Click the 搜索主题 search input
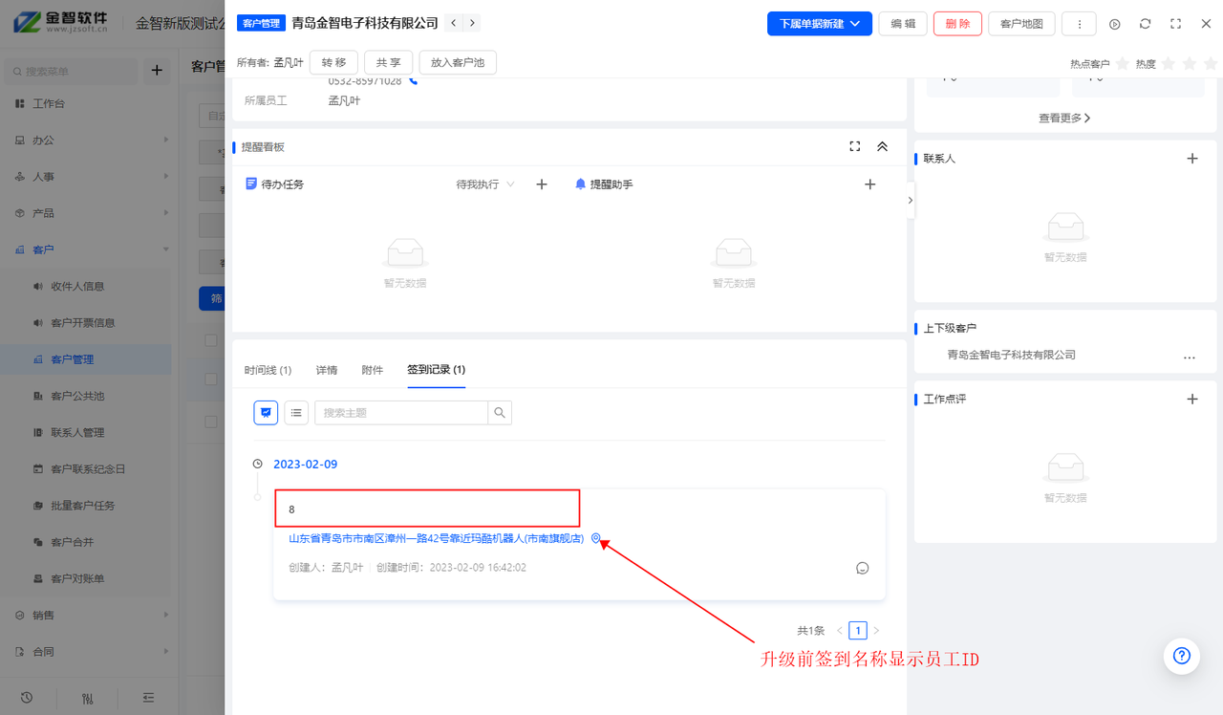The width and height of the screenshot is (1223, 715). (401, 413)
